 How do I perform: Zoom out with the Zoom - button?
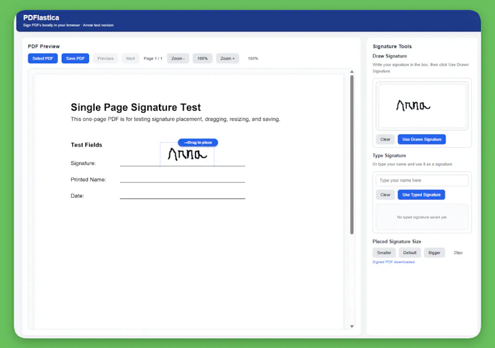coord(178,58)
